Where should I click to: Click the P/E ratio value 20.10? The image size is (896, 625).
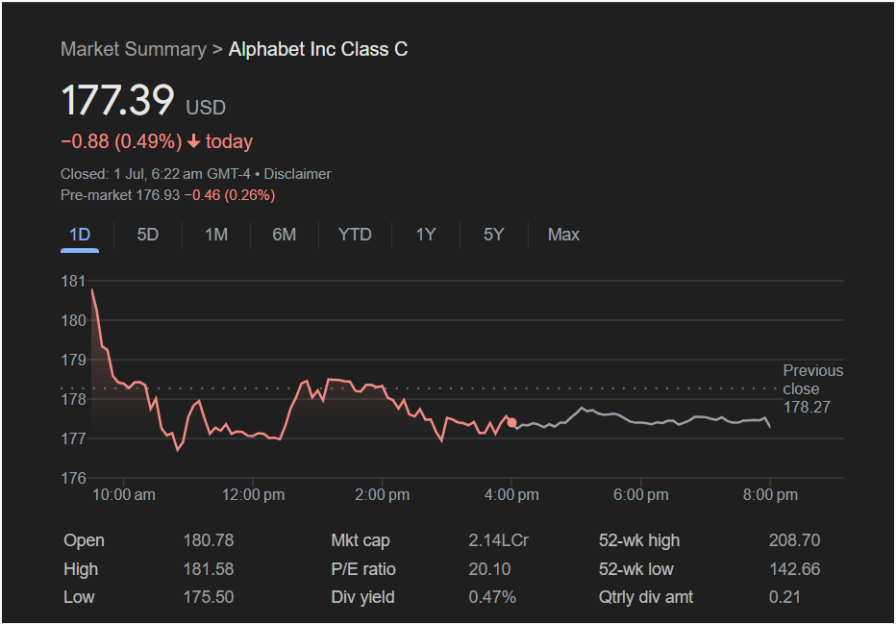click(x=489, y=569)
